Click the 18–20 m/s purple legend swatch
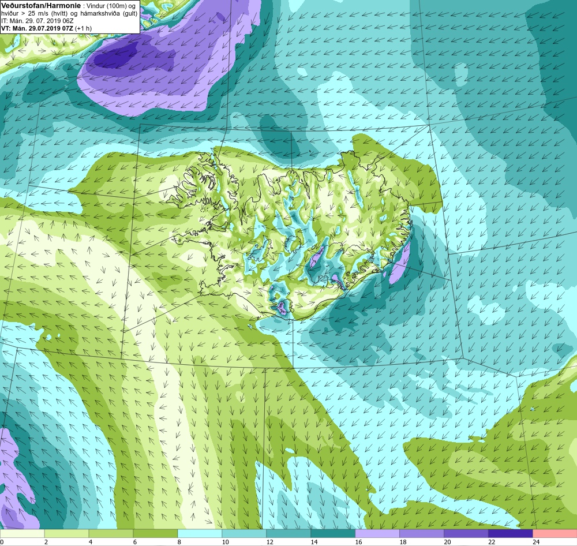Screen dimensions: 577x546 click(422, 533)
